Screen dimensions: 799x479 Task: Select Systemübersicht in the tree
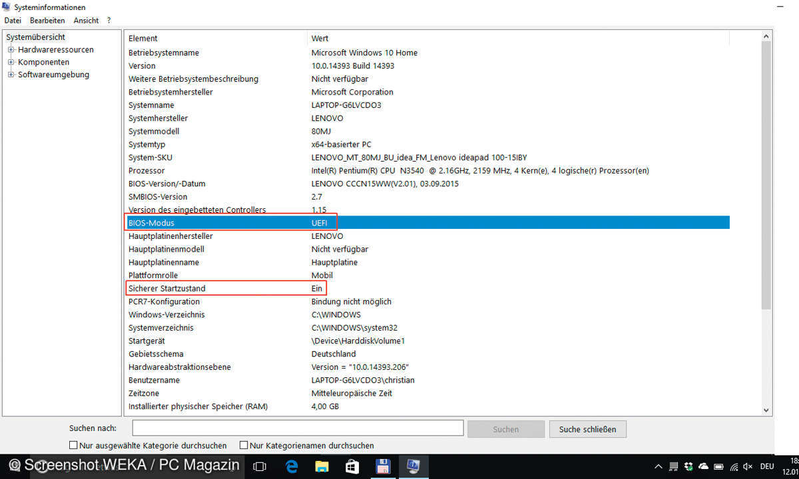coord(35,37)
